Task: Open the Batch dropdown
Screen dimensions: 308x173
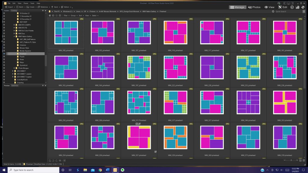Action: pos(21,7)
